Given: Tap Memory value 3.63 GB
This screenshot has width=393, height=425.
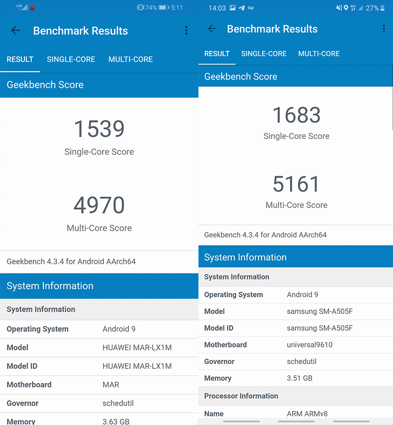Looking at the screenshot, I should click(116, 421).
